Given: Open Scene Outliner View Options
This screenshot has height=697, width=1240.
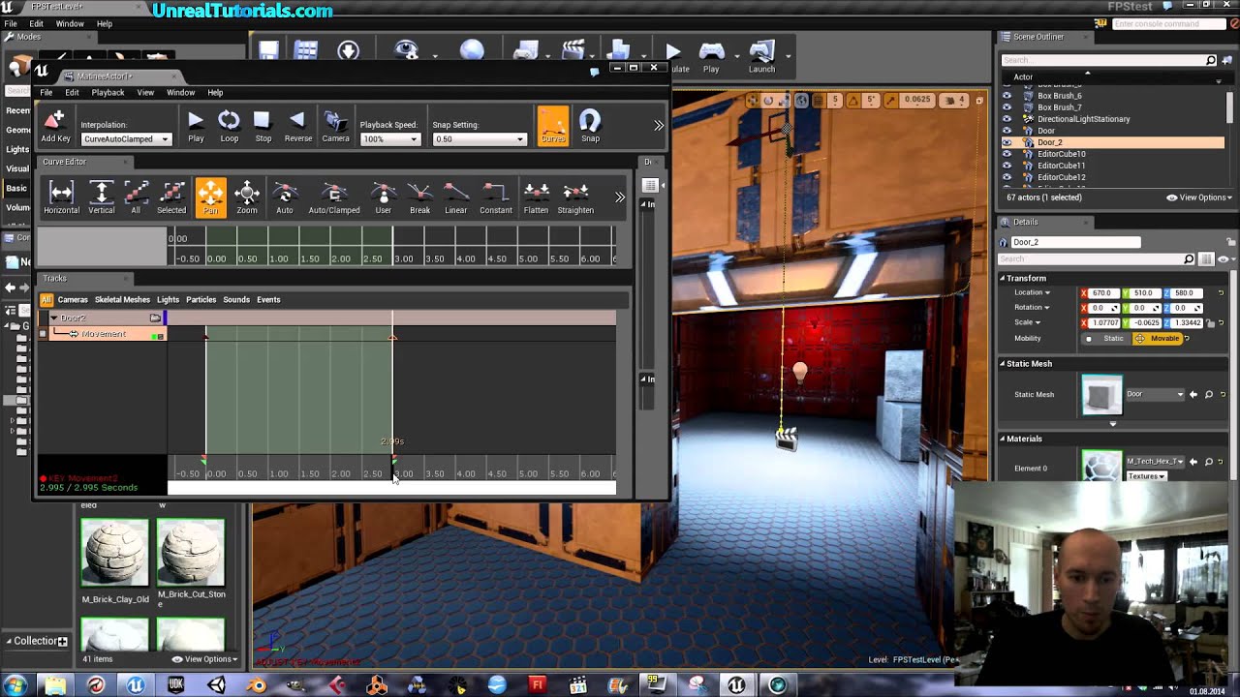Looking at the screenshot, I should point(1198,197).
